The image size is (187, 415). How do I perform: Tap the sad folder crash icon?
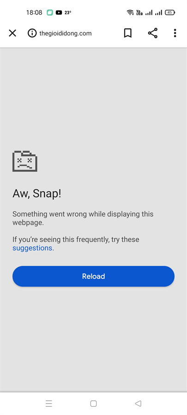(x=25, y=161)
